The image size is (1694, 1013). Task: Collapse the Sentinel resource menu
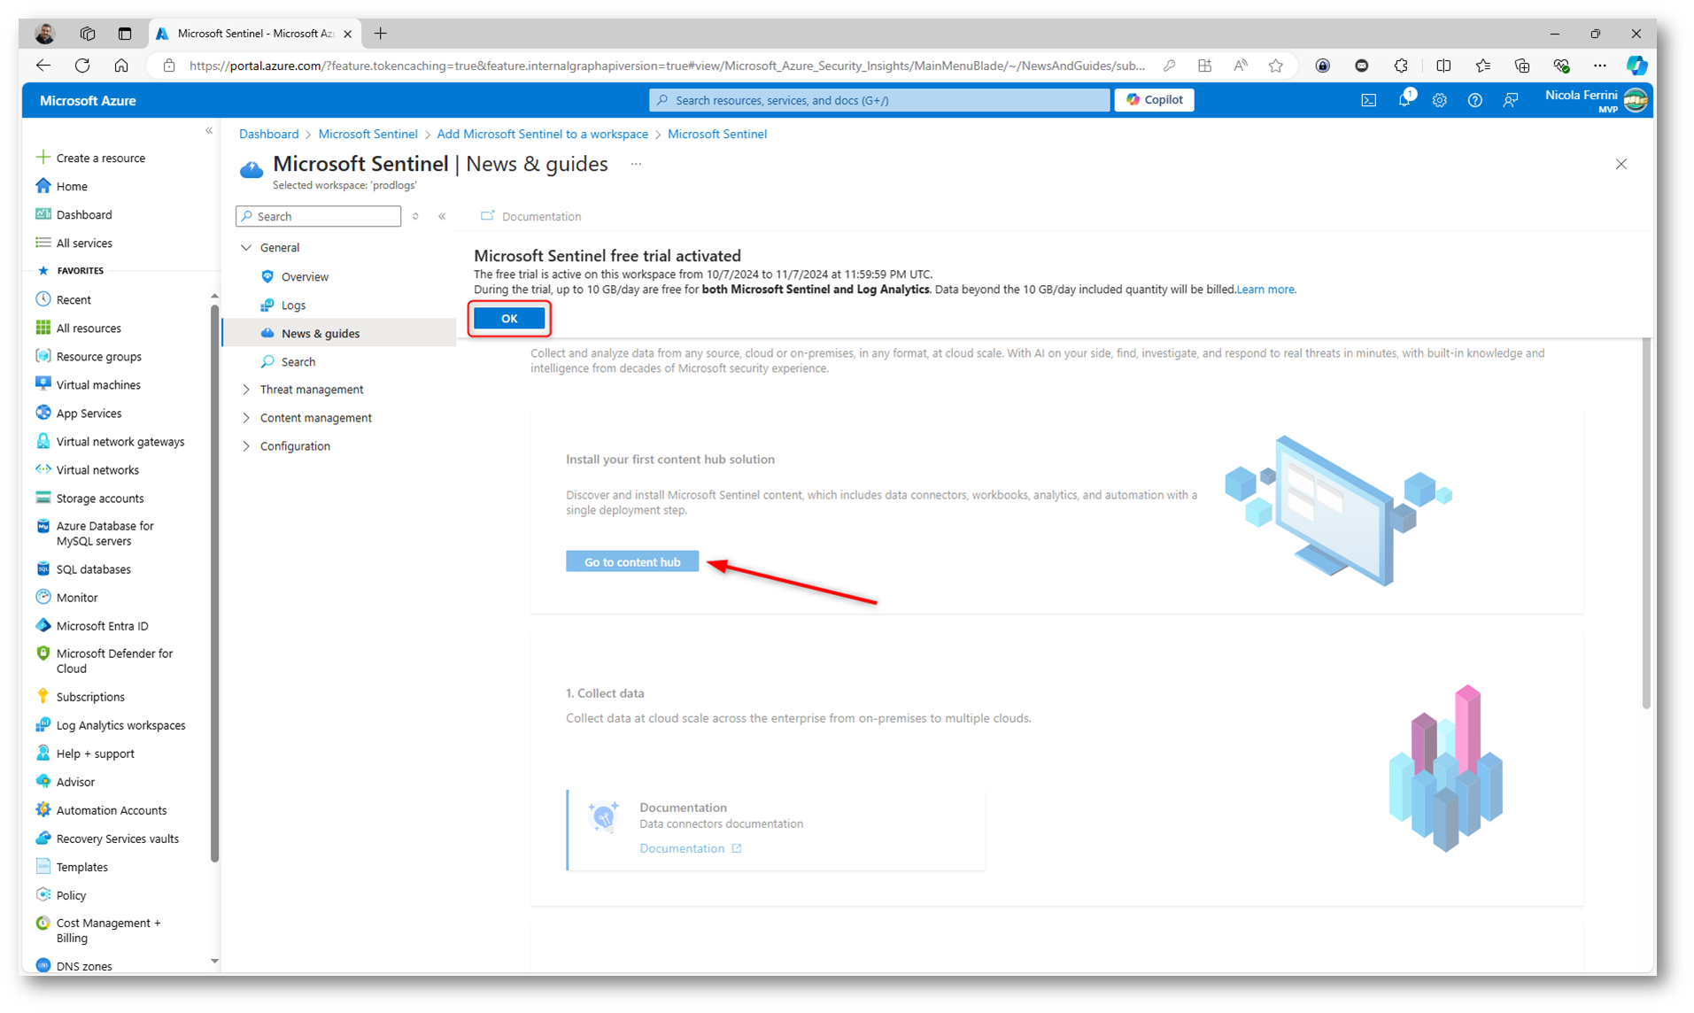pos(442,217)
